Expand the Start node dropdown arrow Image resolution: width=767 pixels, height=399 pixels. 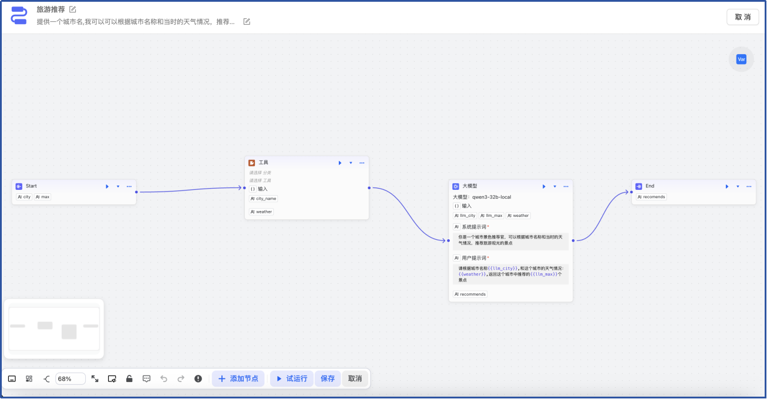118,186
